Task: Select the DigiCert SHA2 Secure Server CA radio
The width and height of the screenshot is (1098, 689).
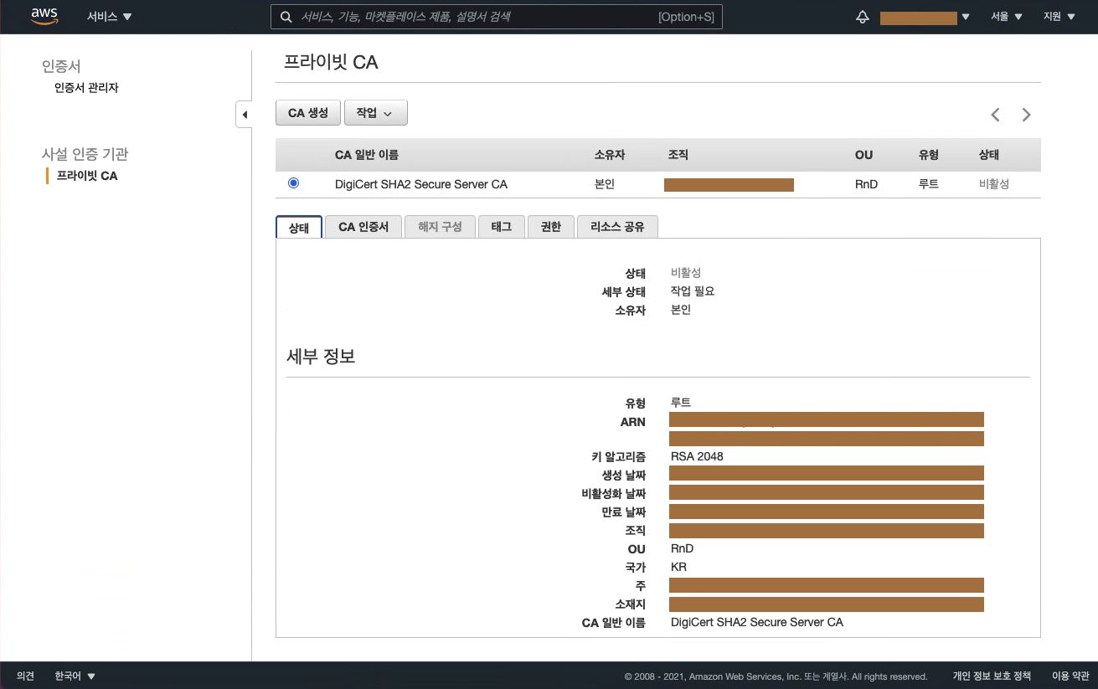Action: point(293,183)
